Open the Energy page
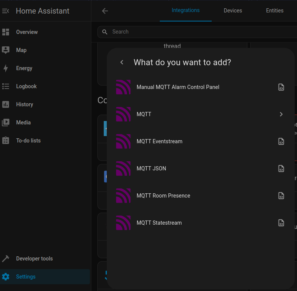Image resolution: width=297 pixels, height=291 pixels. click(45, 68)
